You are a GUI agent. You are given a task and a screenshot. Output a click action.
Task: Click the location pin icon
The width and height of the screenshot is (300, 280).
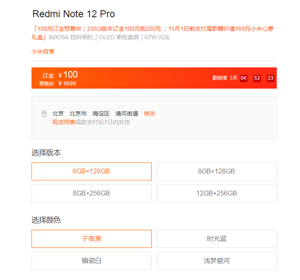[44, 114]
